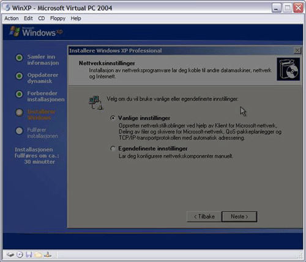Open the Edit menu
The width and height of the screenshot is (306, 262).
(x=28, y=18)
